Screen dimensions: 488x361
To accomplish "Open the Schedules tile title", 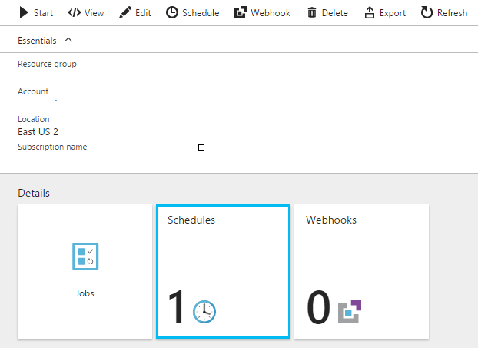I will (191, 220).
